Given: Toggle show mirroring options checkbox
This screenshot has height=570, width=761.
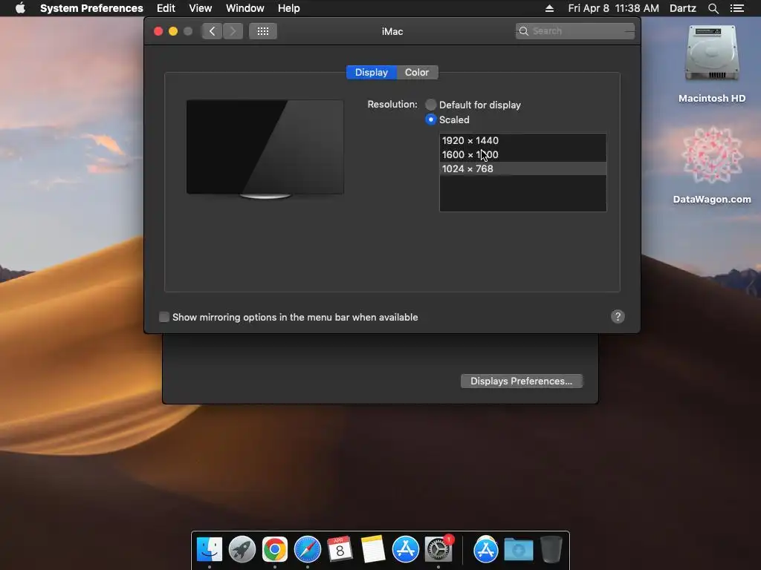Looking at the screenshot, I should click(x=164, y=317).
